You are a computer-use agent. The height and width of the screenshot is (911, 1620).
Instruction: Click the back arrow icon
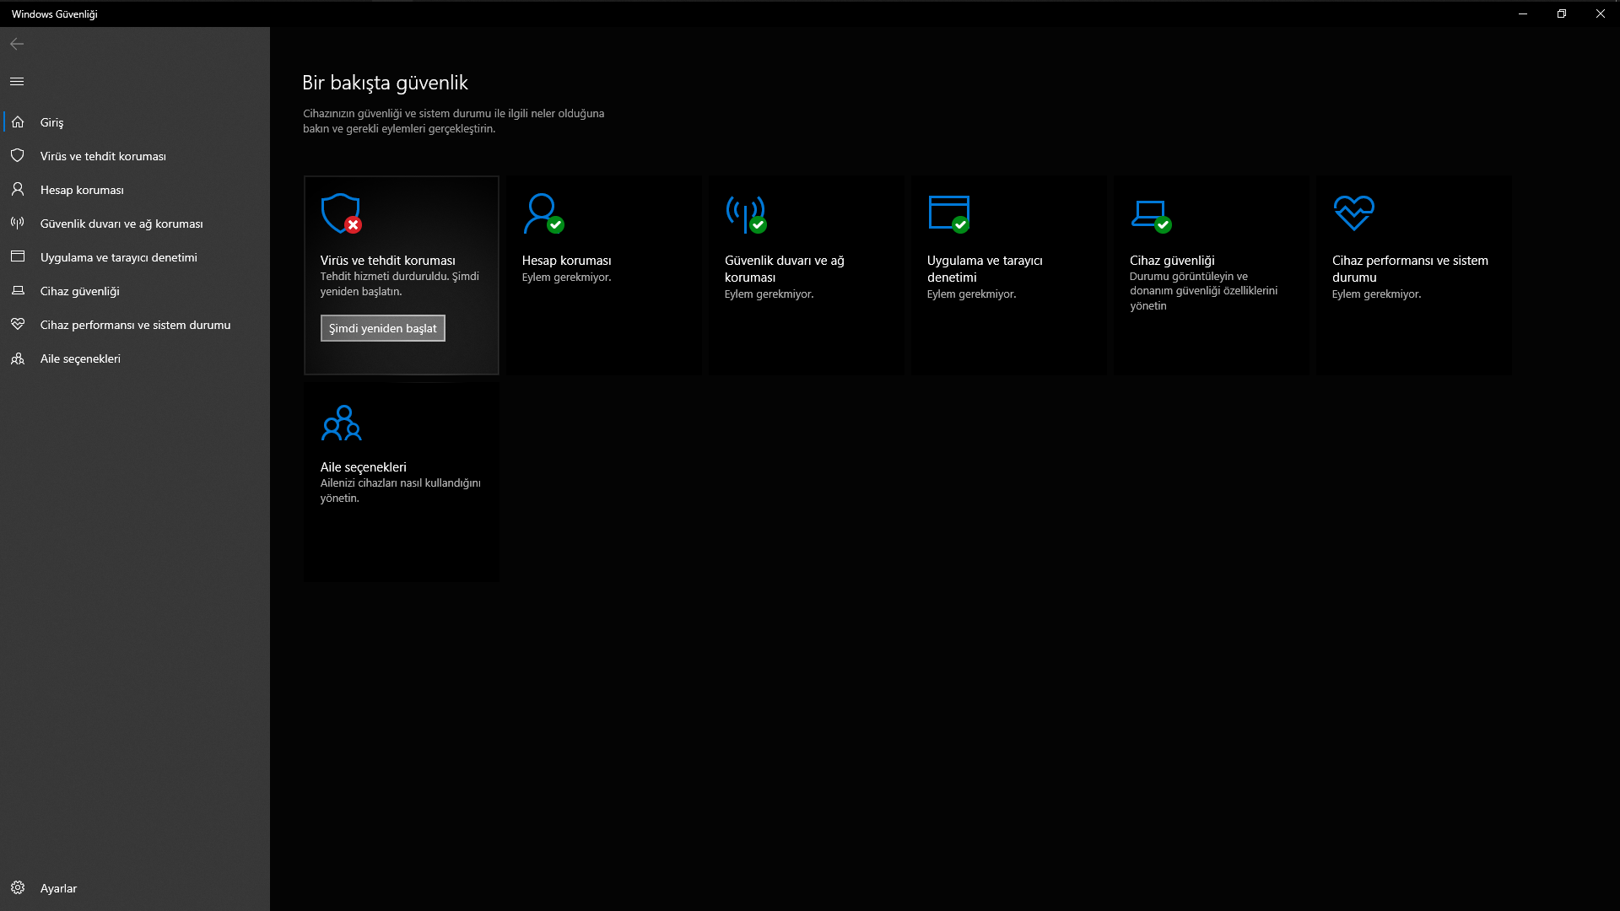17,44
